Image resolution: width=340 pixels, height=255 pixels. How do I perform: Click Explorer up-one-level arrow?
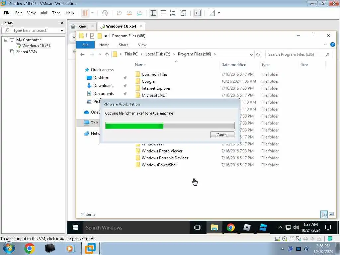coord(107,54)
